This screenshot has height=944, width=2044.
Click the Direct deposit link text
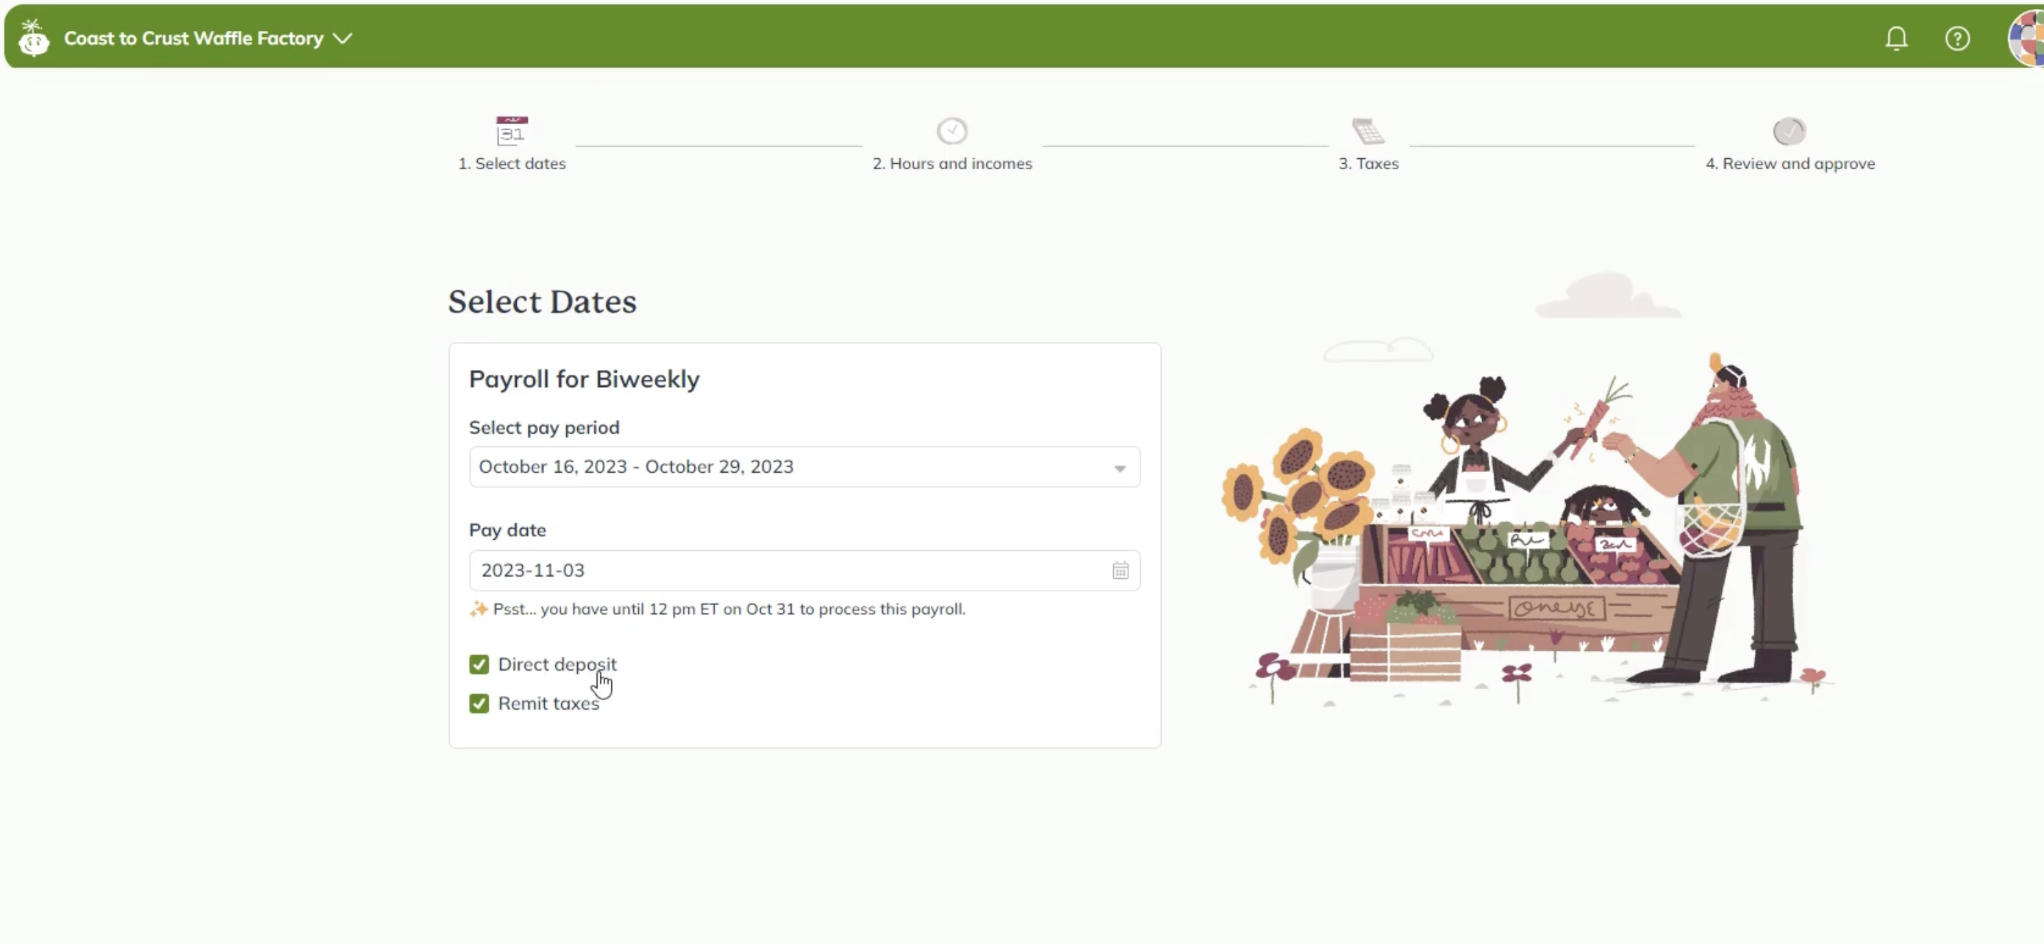[x=555, y=664]
